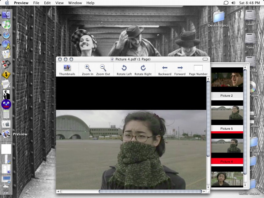Launch iTunes from the Dock

click(6, 25)
